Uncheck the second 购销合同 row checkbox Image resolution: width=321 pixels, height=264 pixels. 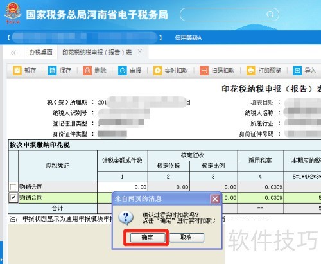point(13,198)
